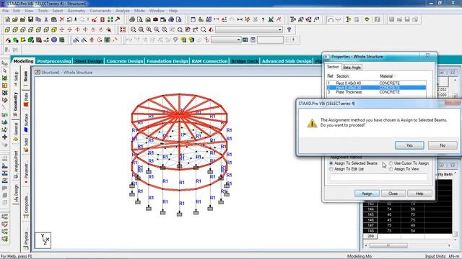Click the arch shape icon in top-right toolbar
Image resolution: width=462 pixels, height=259 pixels.
click(331, 19)
